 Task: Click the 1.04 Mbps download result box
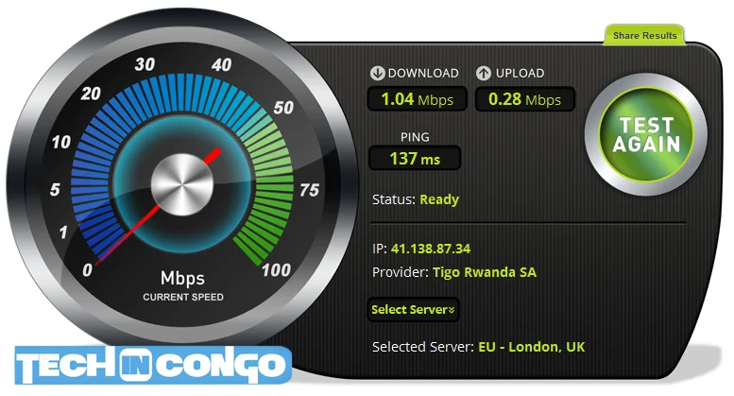pos(418,99)
